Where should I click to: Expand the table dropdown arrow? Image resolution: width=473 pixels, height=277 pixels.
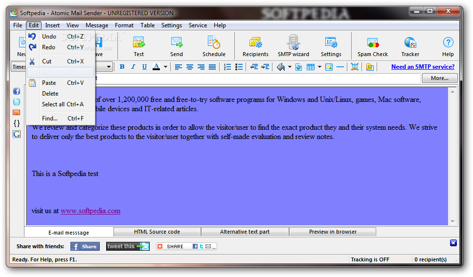(319, 67)
